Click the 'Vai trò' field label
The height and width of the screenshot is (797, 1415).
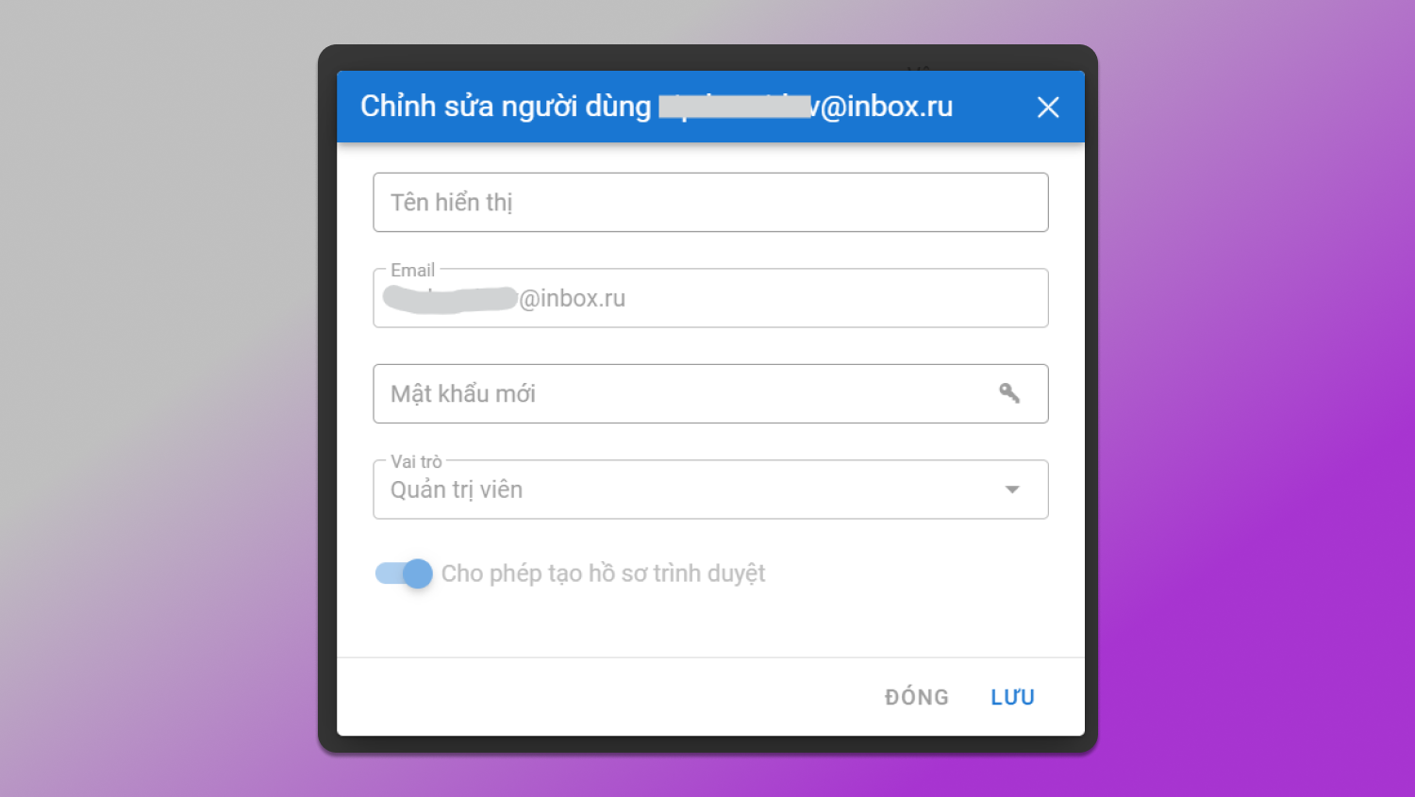pyautogui.click(x=416, y=461)
